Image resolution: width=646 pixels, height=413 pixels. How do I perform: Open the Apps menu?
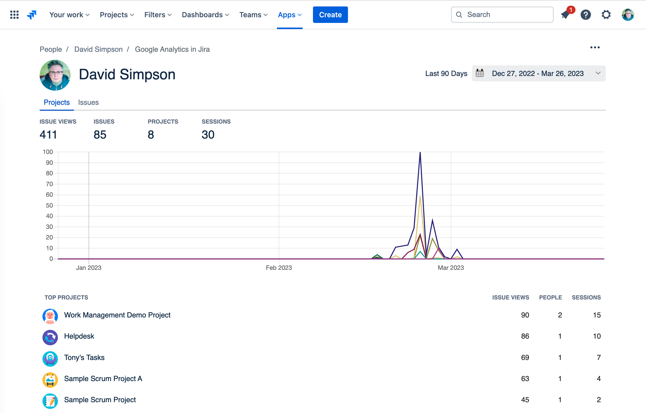point(290,14)
